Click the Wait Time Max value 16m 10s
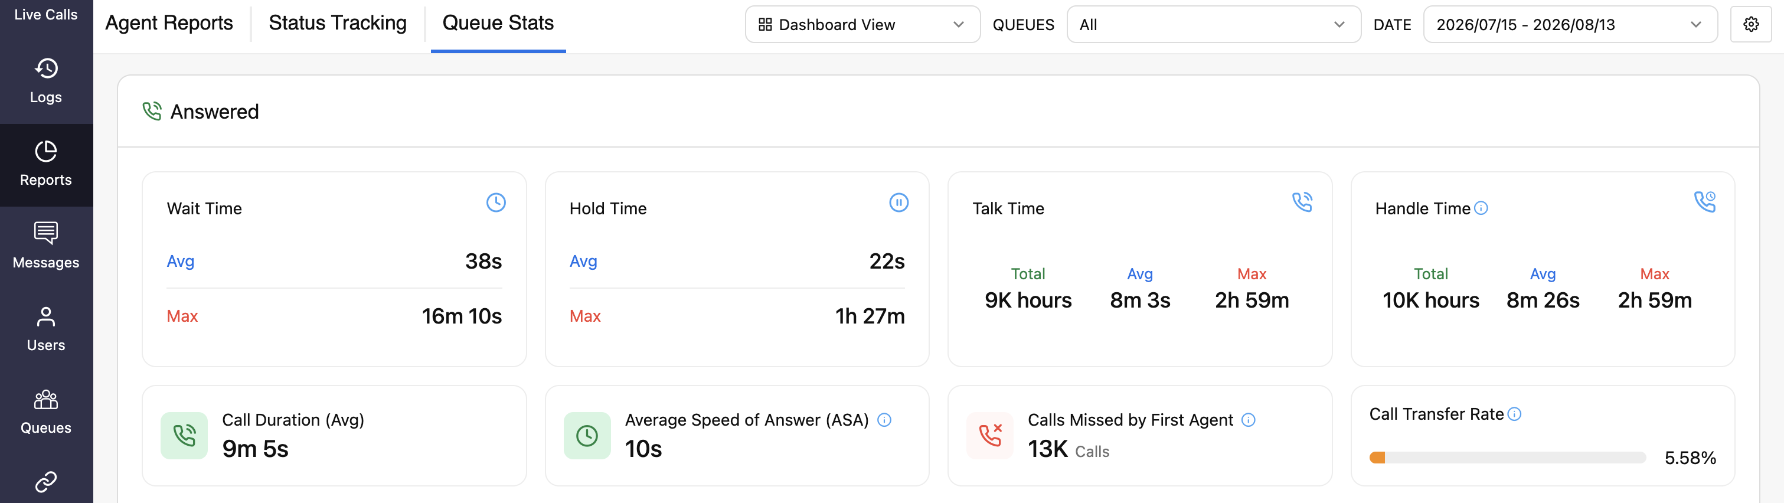 tap(462, 316)
